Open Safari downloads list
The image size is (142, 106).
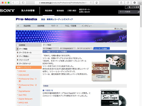point(135,3)
